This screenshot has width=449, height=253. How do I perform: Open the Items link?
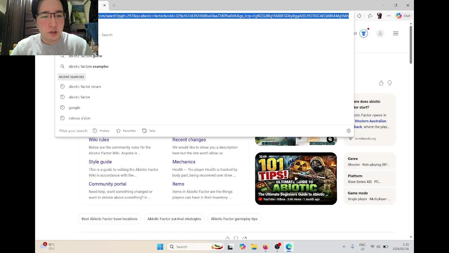178,184
